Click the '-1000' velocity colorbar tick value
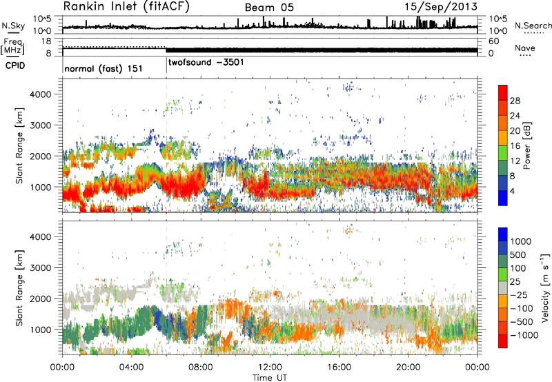Image resolution: width=552 pixels, height=382 pixels. 524,335
